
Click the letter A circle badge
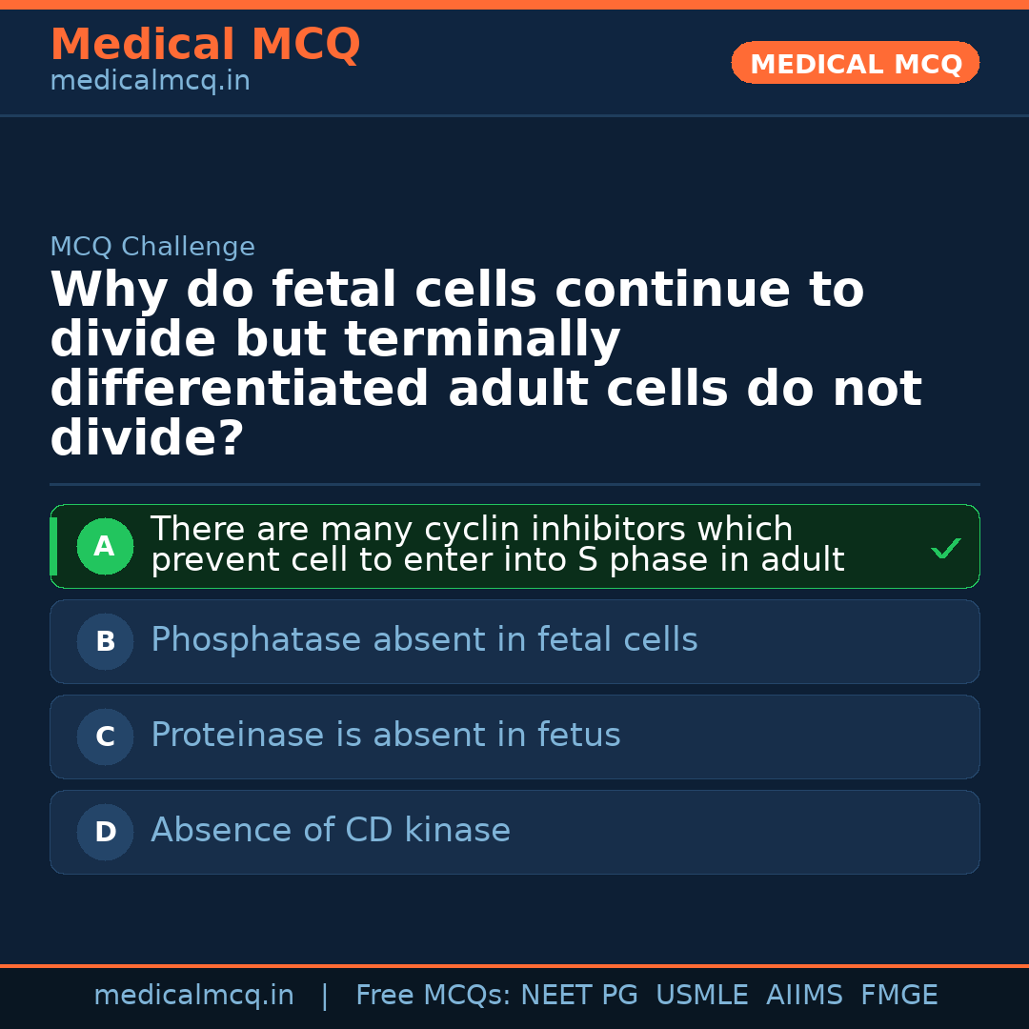pyautogui.click(x=105, y=547)
